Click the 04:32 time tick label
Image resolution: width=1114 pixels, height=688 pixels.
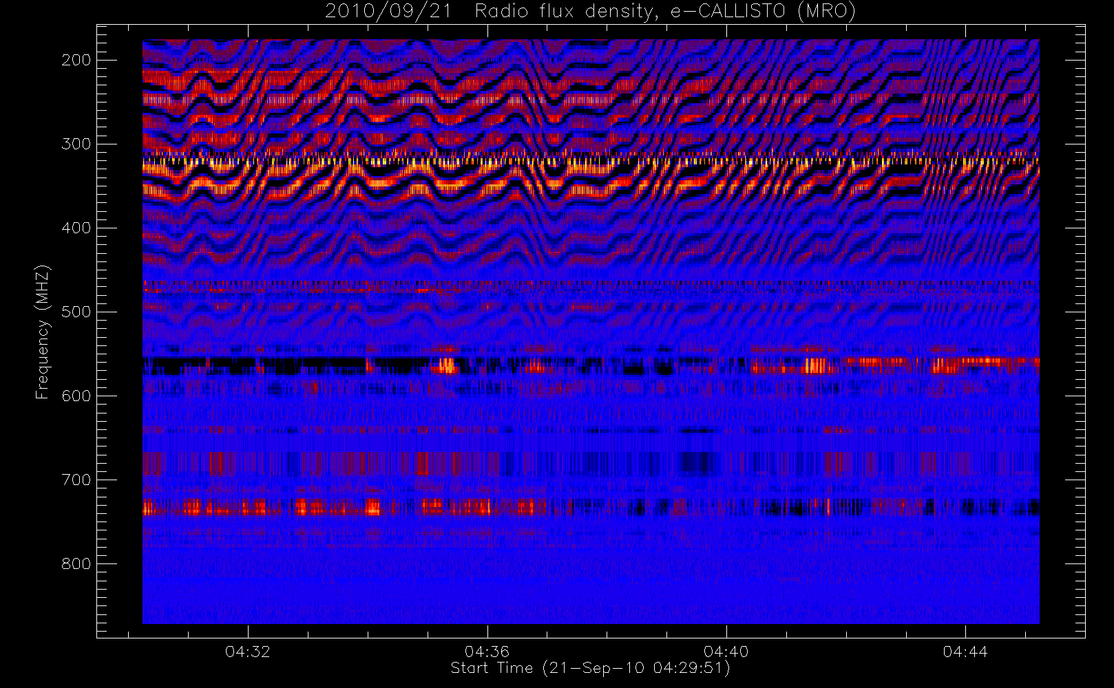tap(248, 652)
